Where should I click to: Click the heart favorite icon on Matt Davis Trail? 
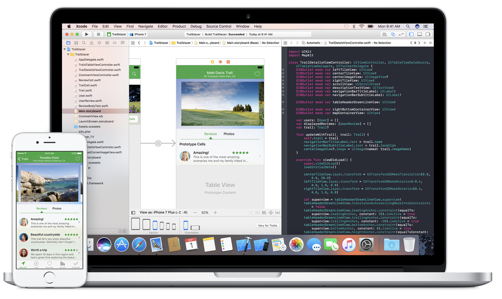click(257, 74)
